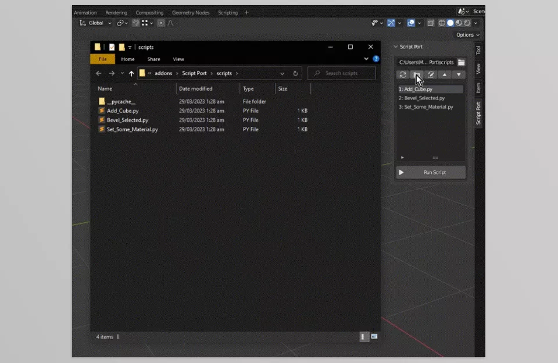Open the Rendering workspace tab
This screenshot has width=558, height=363.
pyautogui.click(x=116, y=12)
